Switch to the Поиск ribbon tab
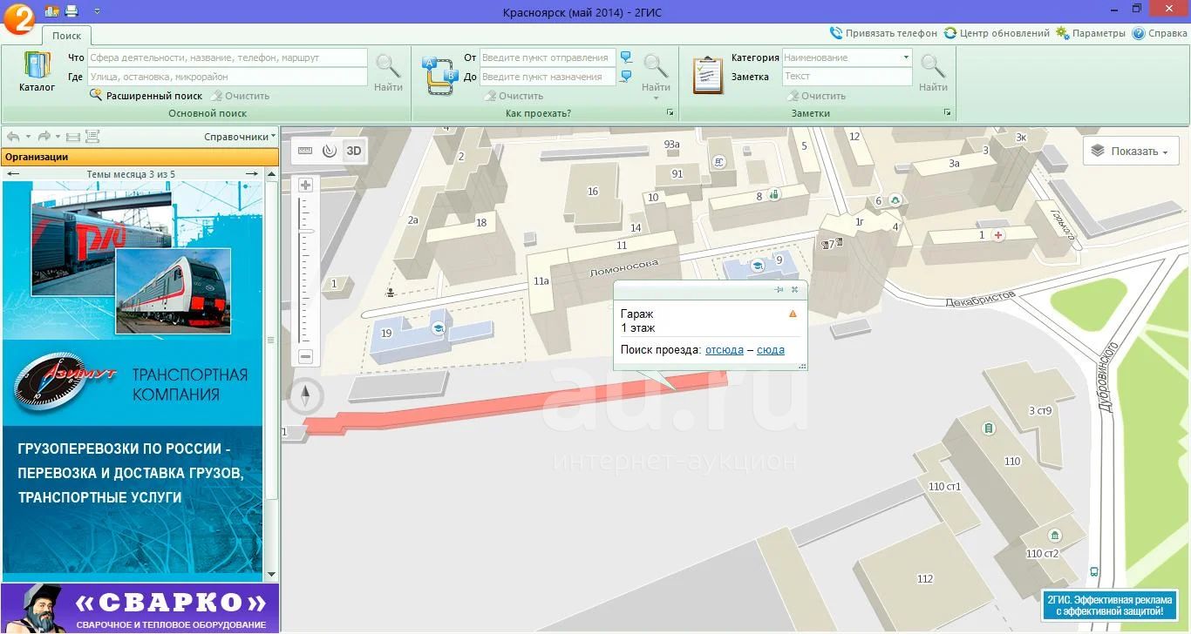The width and height of the screenshot is (1191, 634). pyautogui.click(x=66, y=36)
